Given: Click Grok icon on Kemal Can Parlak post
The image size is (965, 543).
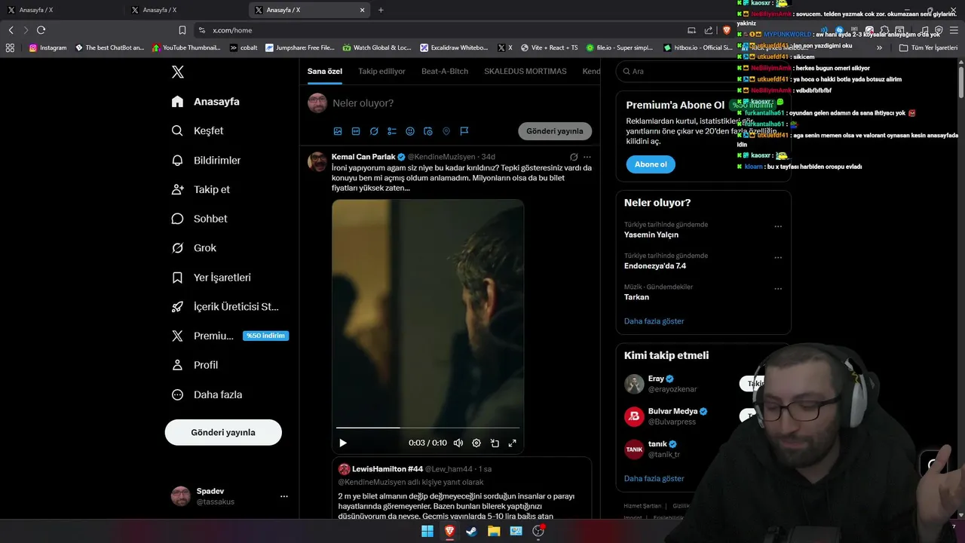Looking at the screenshot, I should tap(574, 157).
